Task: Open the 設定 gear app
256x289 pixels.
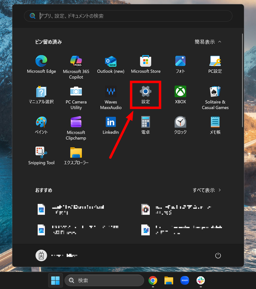Action: tap(145, 95)
